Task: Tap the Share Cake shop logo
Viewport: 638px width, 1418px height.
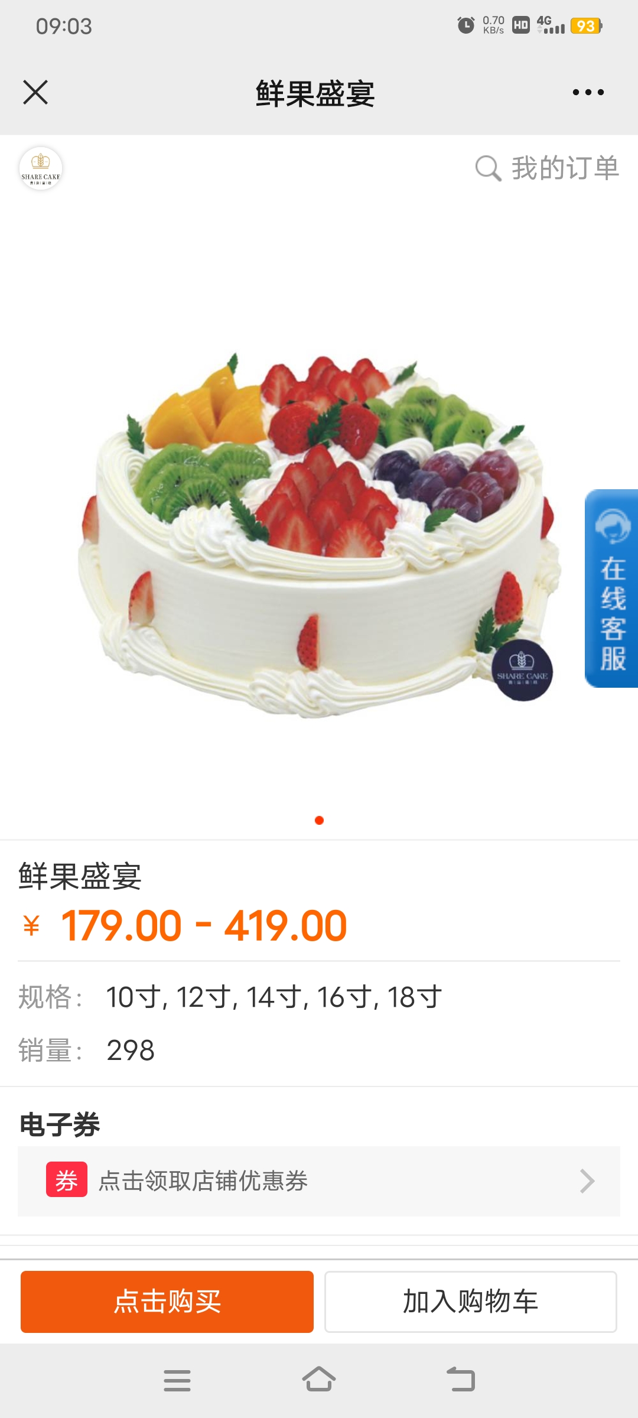Action: tap(41, 168)
